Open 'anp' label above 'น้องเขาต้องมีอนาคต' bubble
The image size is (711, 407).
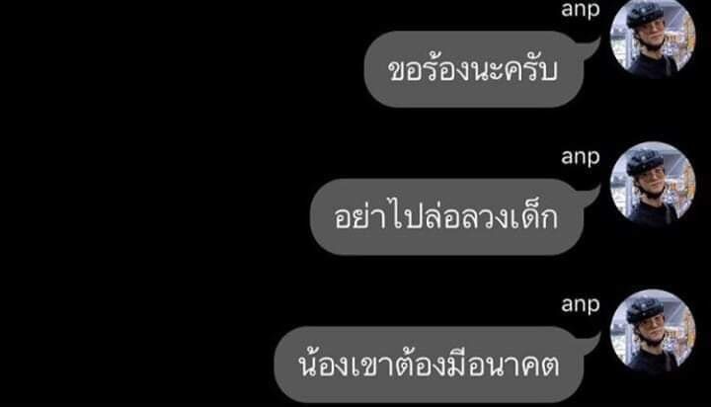[x=581, y=304]
